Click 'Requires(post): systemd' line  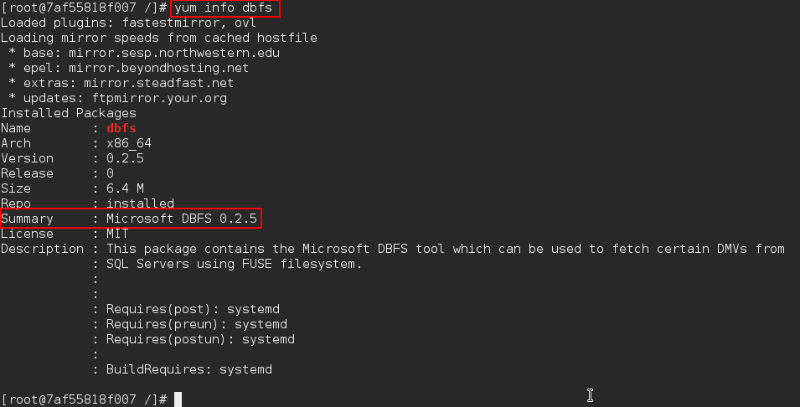click(193, 309)
